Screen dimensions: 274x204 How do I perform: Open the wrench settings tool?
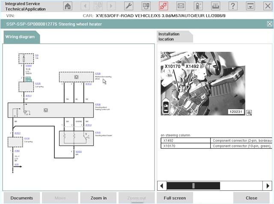(x=128, y=6)
